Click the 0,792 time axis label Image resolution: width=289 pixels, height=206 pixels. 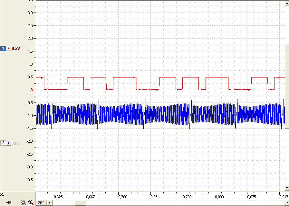click(x=187, y=197)
